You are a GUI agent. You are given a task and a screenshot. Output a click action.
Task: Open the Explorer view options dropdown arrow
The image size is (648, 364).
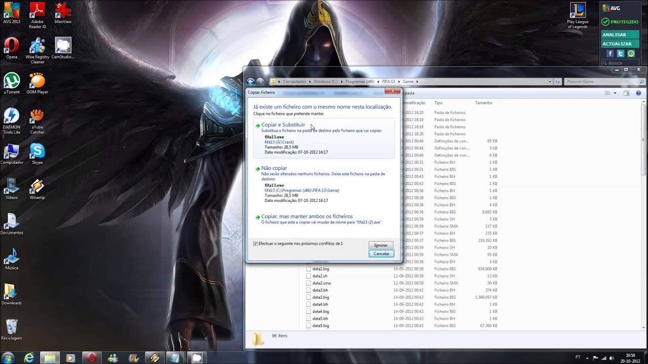pyautogui.click(x=615, y=93)
